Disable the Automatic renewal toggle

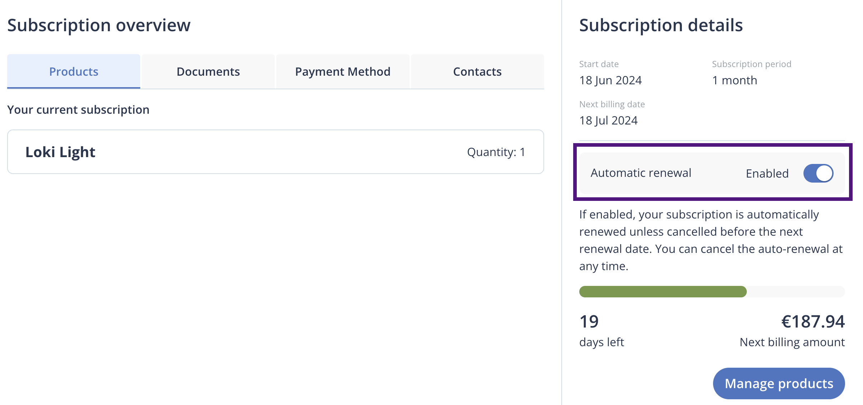pos(818,173)
